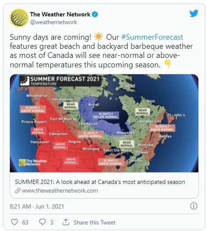
Task: Open the #SummerForecast hashtag
Action: 152,37
